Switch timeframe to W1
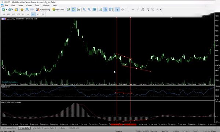The width and height of the screenshot is (220, 132). click(x=38, y=14)
